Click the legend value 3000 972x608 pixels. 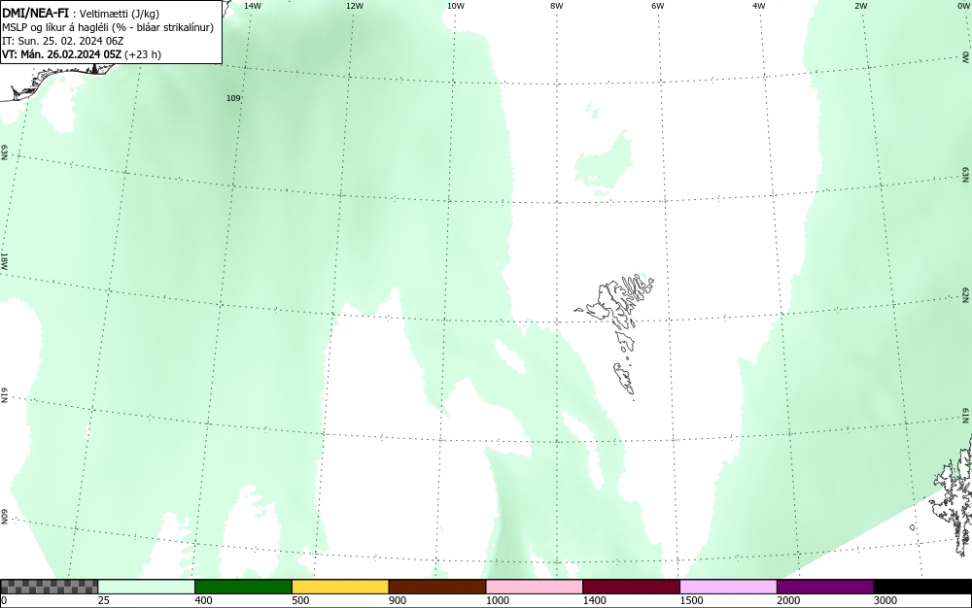[x=885, y=600]
